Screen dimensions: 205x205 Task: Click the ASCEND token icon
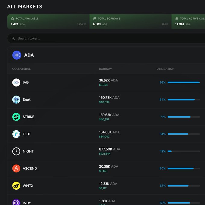pos(16,169)
